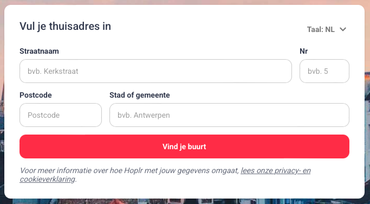Click the Postcode label above the field

tap(36, 95)
